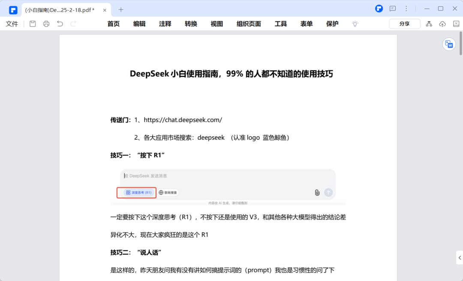Click the PDF app logo icon

pos(13,10)
